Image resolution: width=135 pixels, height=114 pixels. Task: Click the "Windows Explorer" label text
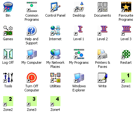click(x=79, y=88)
